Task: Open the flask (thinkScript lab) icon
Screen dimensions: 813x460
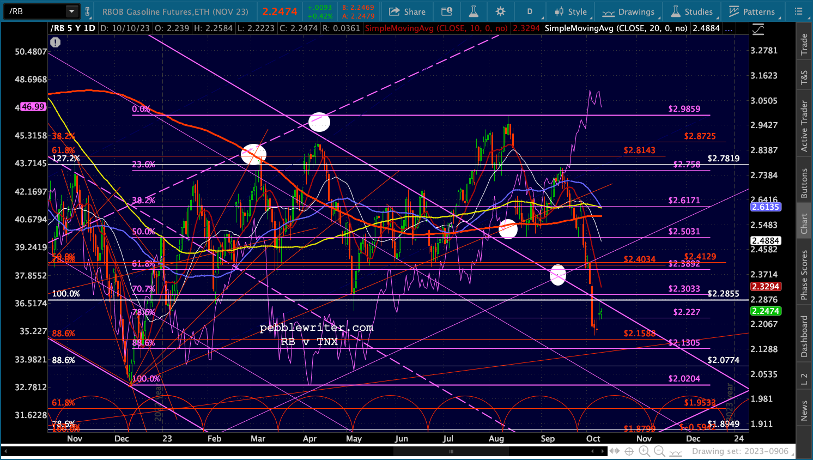Action: pos(473,11)
